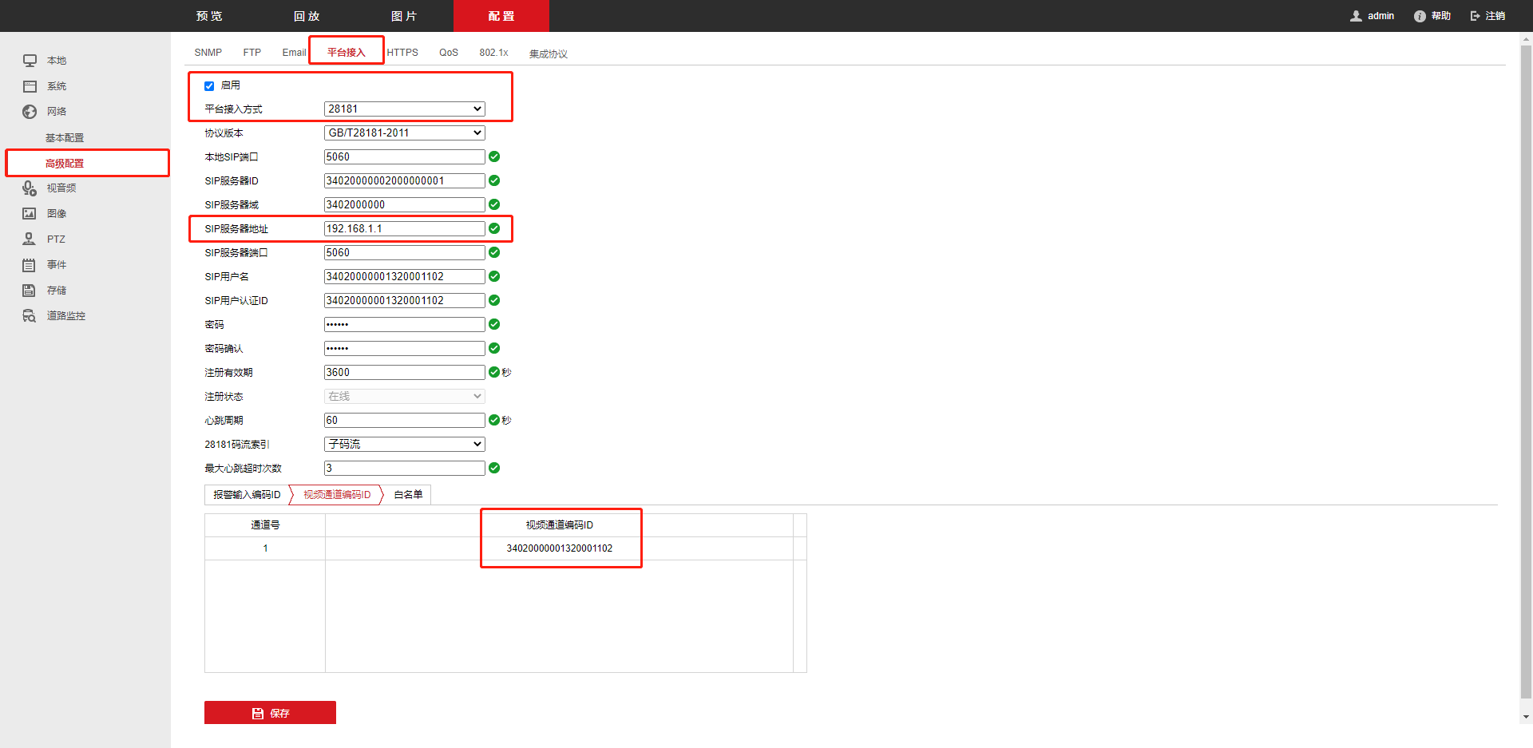Click the SIP服务器端口 input field
Image resolution: width=1533 pixels, height=748 pixels.
click(x=405, y=252)
